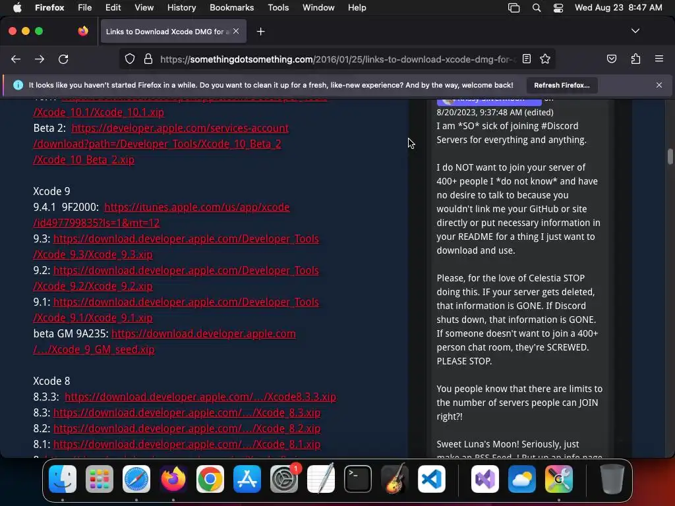Click the Xcode 9 section heading
675x506 pixels.
pyautogui.click(x=51, y=191)
